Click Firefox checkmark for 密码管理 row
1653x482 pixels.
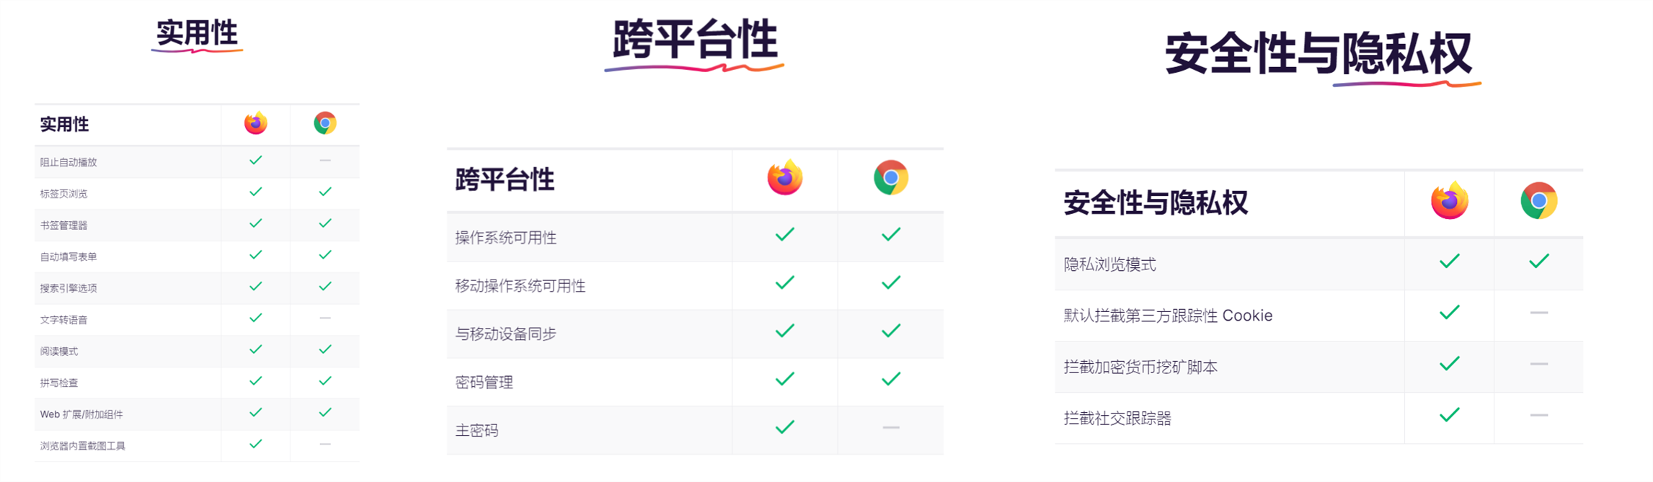tap(785, 378)
